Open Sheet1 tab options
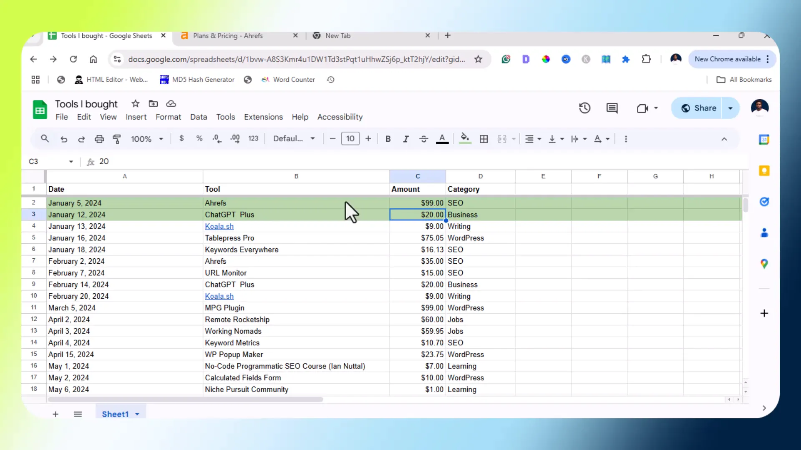Viewport: 801px width, 450px height. [137, 415]
